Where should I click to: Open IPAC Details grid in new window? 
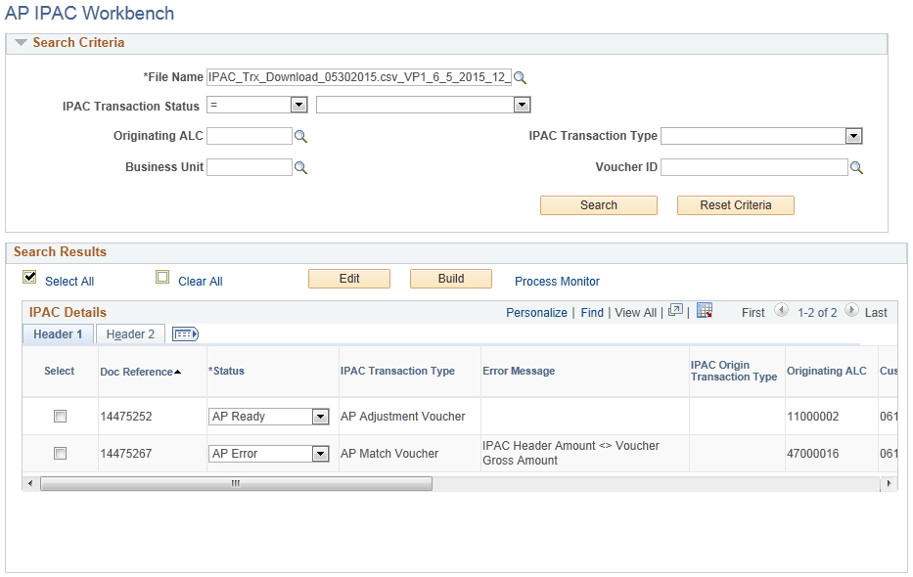click(x=675, y=311)
